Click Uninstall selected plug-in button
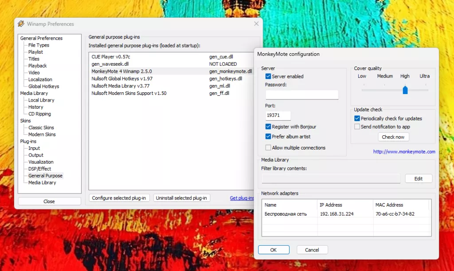Viewport: 454px width, 271px height. (x=182, y=198)
